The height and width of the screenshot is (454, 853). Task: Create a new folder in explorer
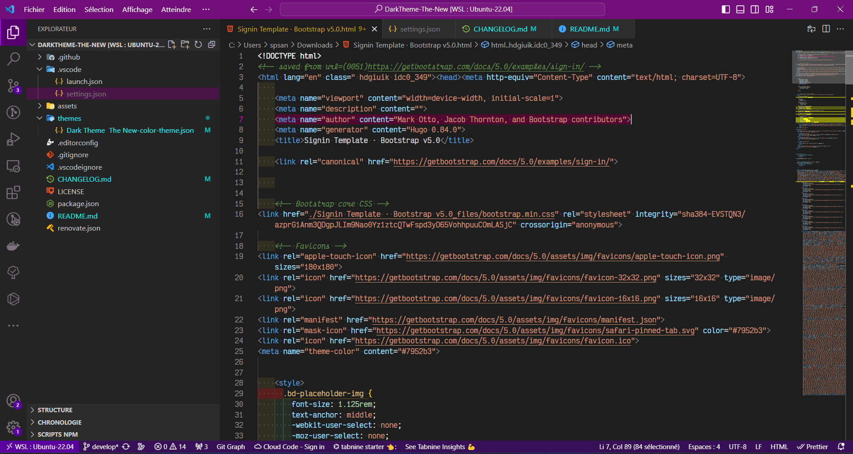[x=185, y=44]
